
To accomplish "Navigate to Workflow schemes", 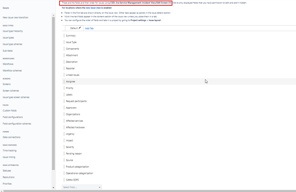I will (12, 71).
